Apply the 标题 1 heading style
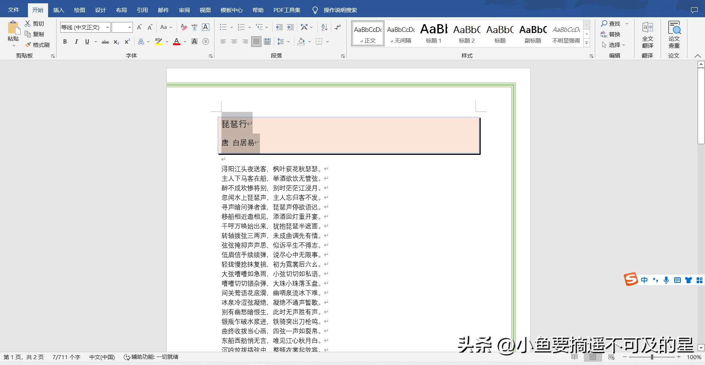This screenshot has height=365, width=705. pos(433,33)
